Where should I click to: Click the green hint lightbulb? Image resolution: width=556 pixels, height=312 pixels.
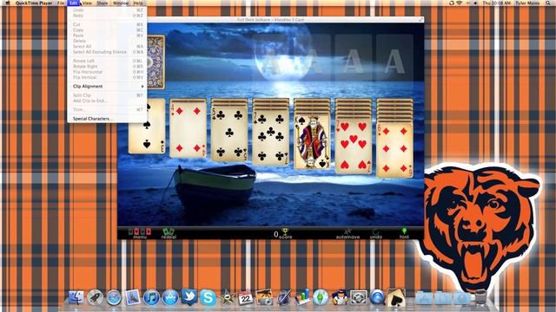[x=404, y=233]
